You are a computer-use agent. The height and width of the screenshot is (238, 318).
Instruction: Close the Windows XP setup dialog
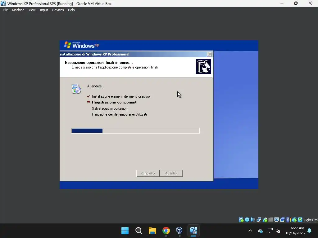click(209, 54)
